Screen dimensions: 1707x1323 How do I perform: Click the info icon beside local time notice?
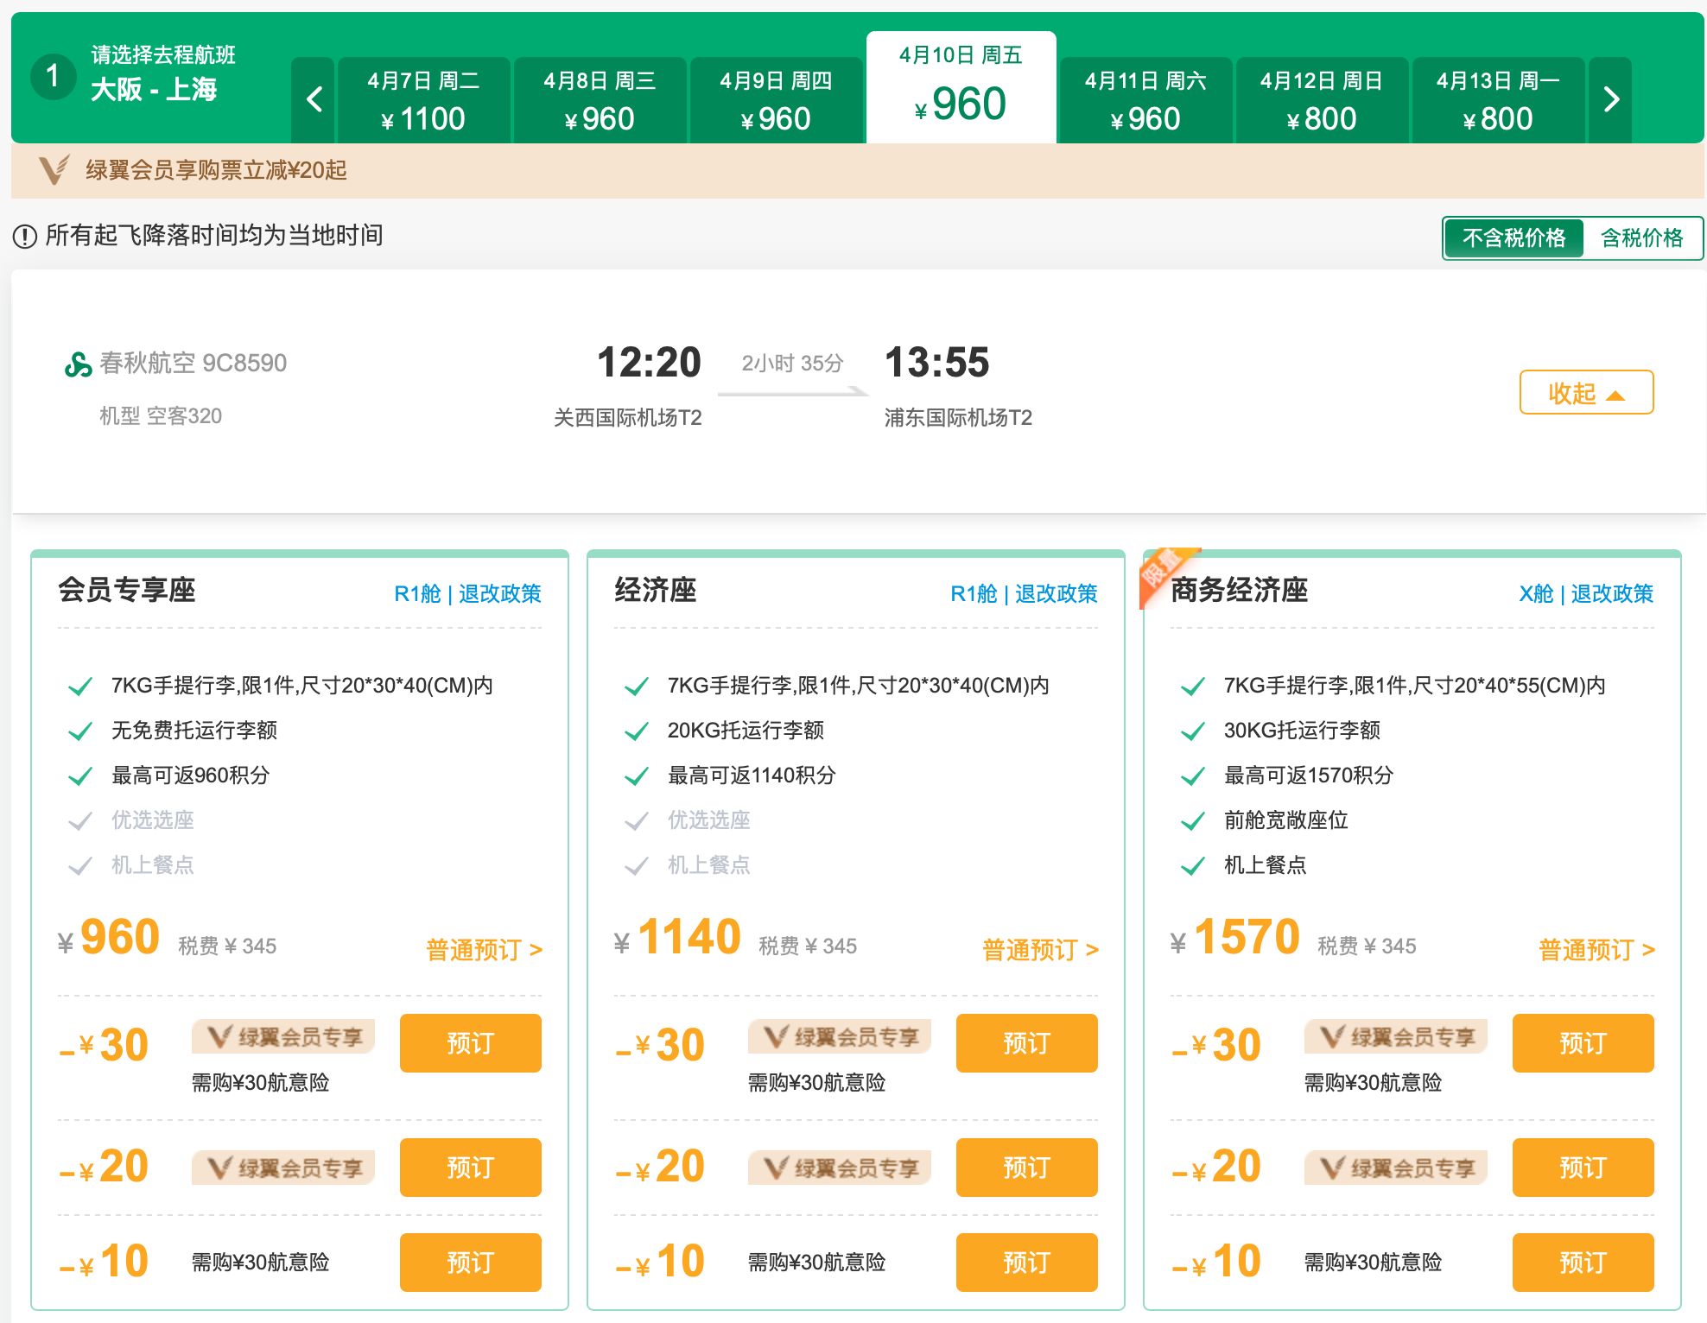coord(25,236)
